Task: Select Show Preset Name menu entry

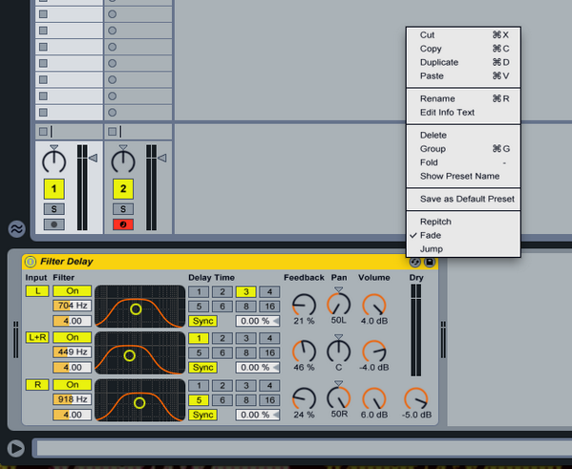Action: pos(463,177)
